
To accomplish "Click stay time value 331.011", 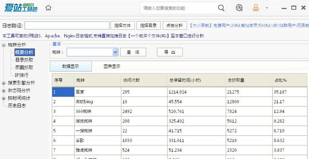I will pos(196,140).
